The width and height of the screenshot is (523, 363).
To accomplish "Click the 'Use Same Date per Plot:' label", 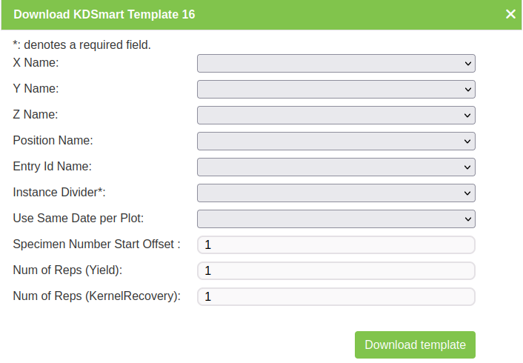I will pyautogui.click(x=79, y=219).
